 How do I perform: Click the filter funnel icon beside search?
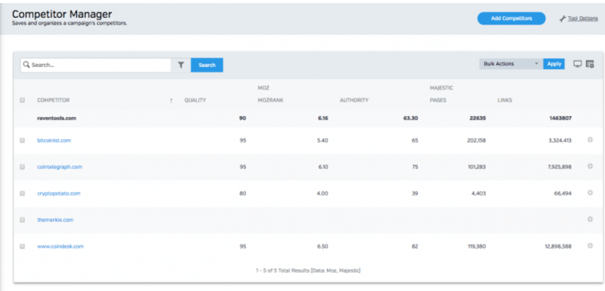point(181,65)
